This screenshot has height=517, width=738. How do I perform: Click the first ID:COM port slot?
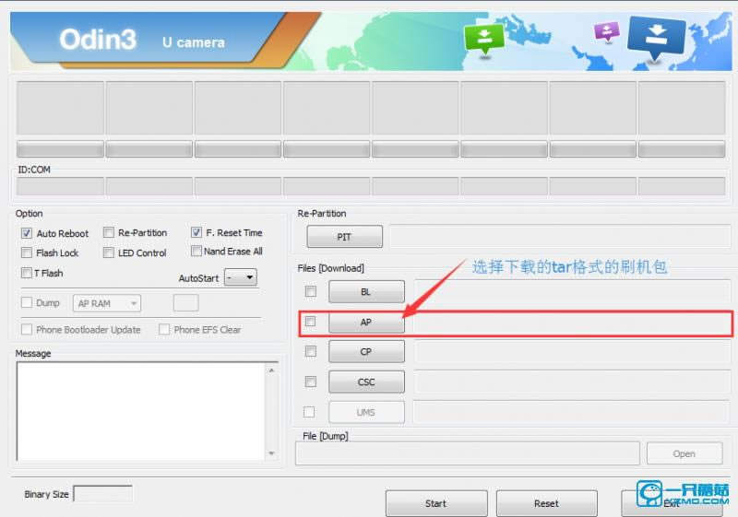[x=60, y=185]
